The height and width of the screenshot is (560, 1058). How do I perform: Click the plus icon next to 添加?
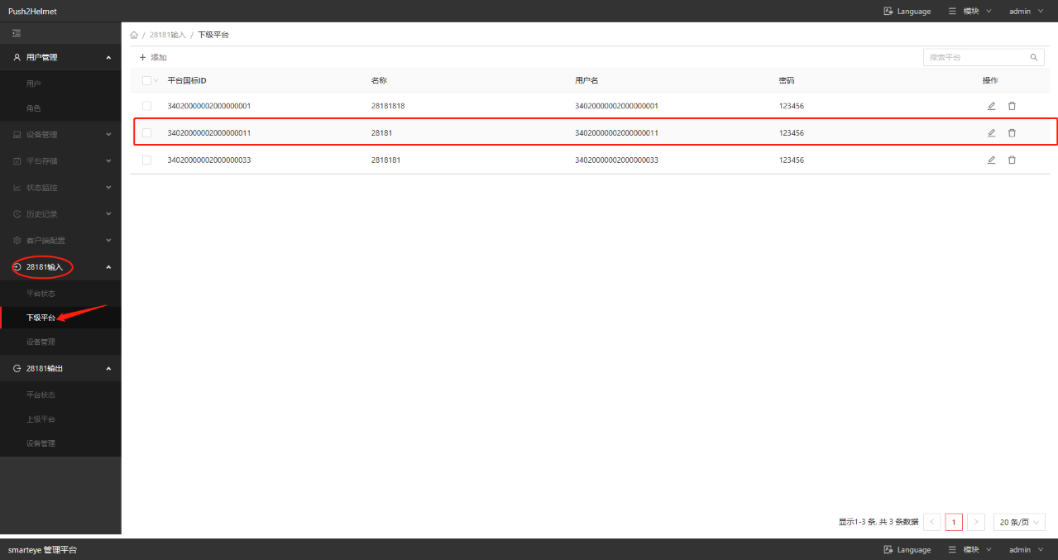click(x=142, y=57)
